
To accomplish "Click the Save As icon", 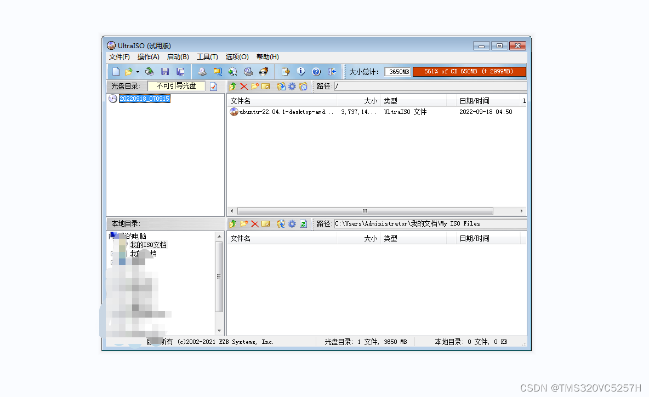I will coord(180,72).
